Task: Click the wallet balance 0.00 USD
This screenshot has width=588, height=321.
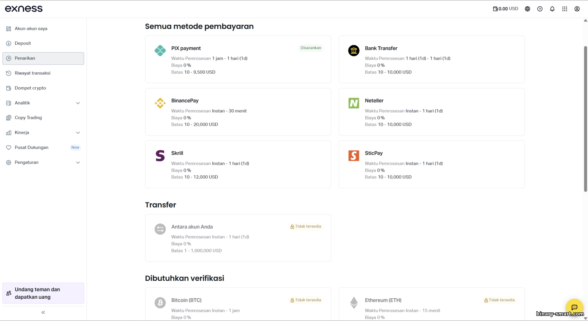Action: pyautogui.click(x=505, y=9)
